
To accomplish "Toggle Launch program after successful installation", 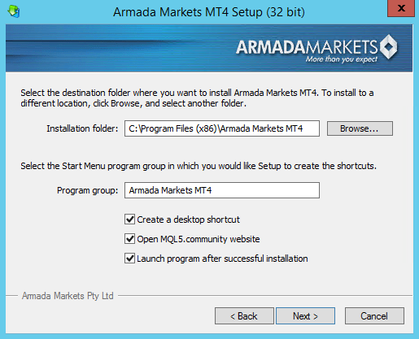I will click(x=129, y=259).
